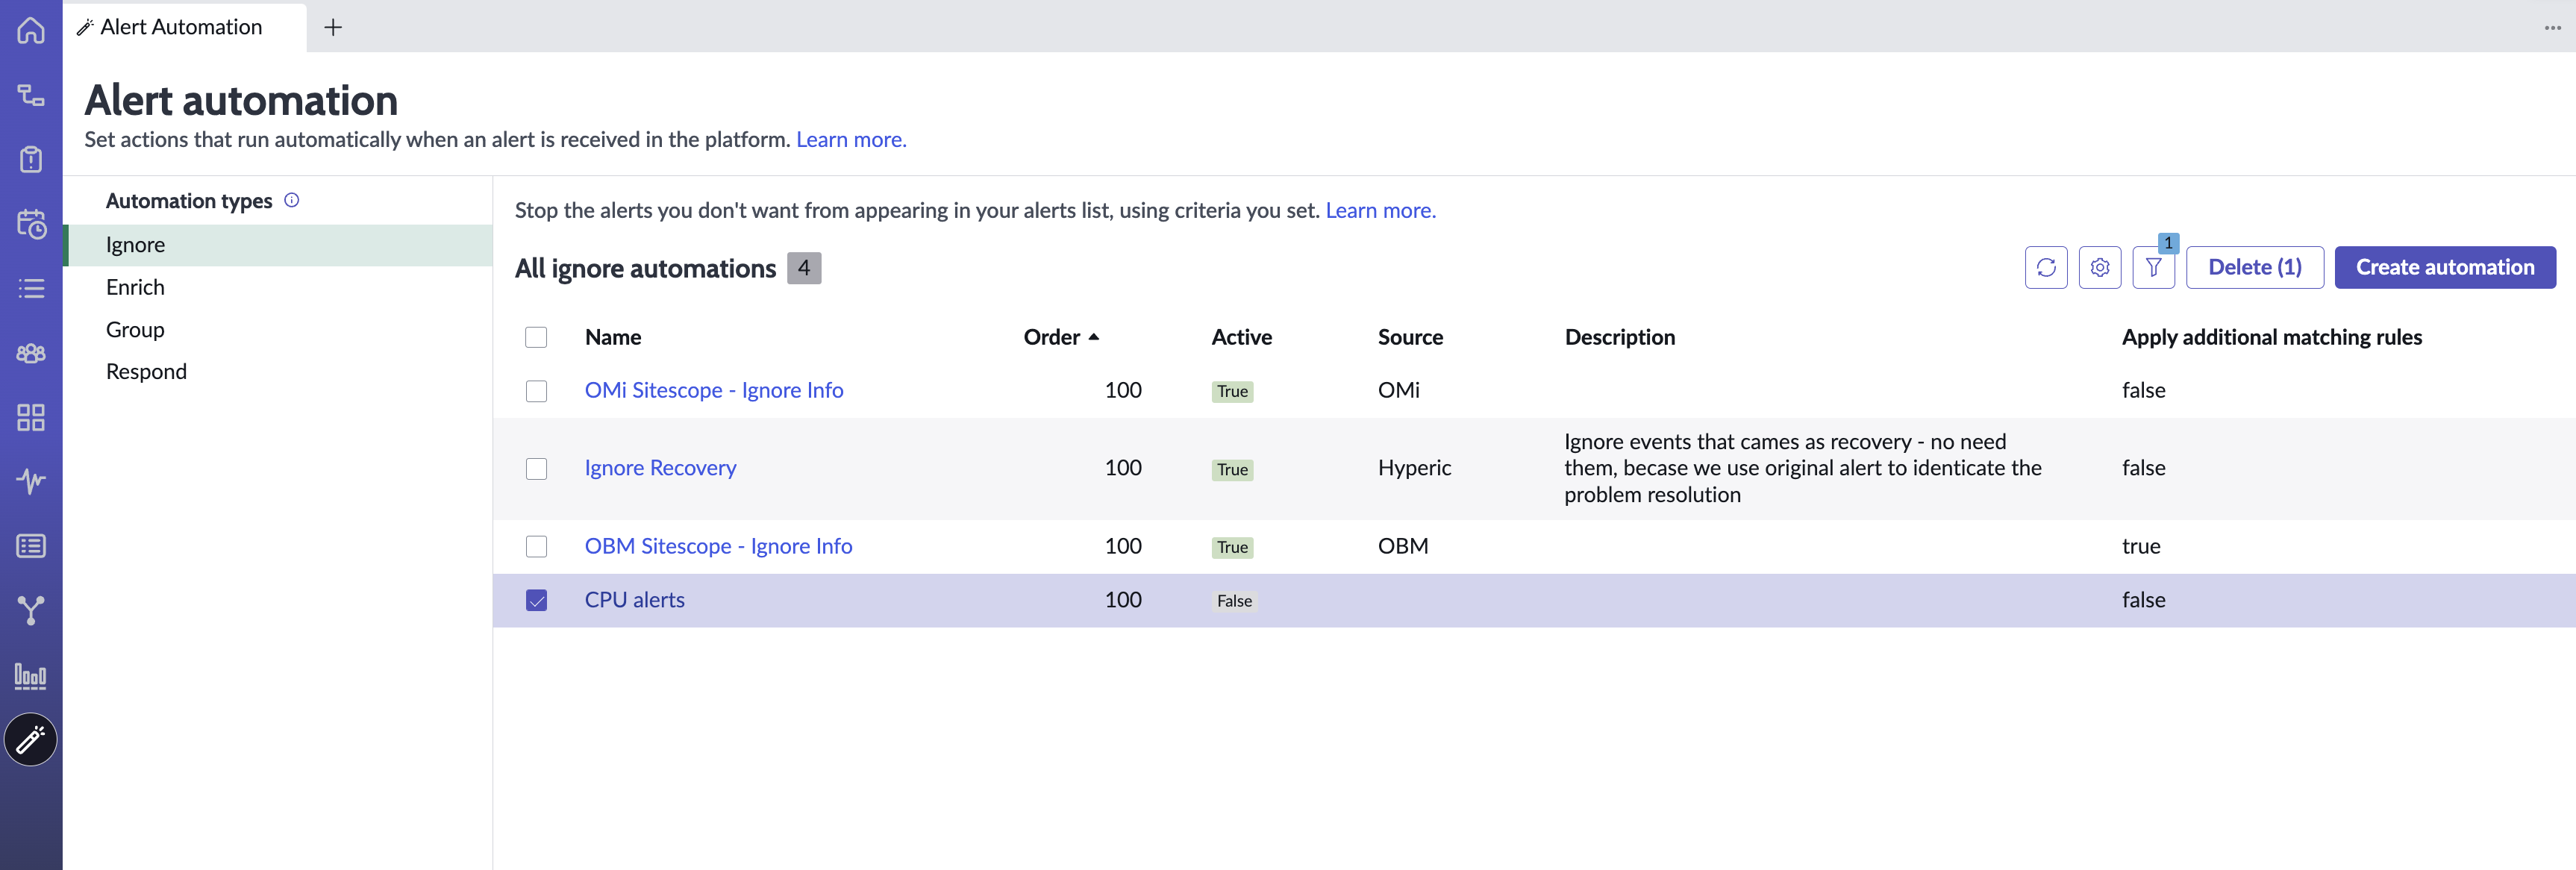
Task: Click the Ignore Recovery description text
Action: [1802, 468]
